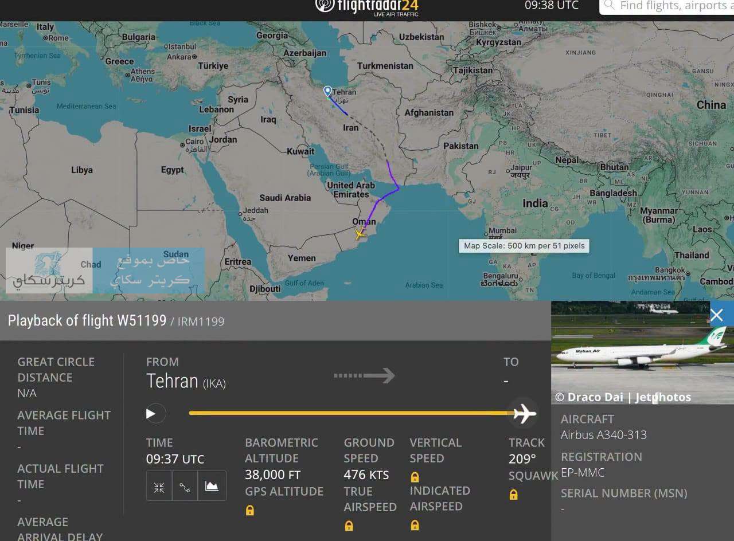This screenshot has width=734, height=541.
Task: Click the True Airspeed lock icon
Action: click(349, 526)
